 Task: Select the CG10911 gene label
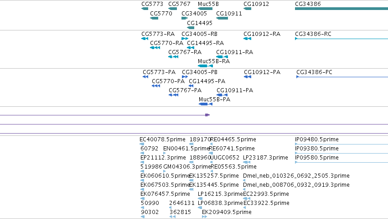[x=229, y=13]
